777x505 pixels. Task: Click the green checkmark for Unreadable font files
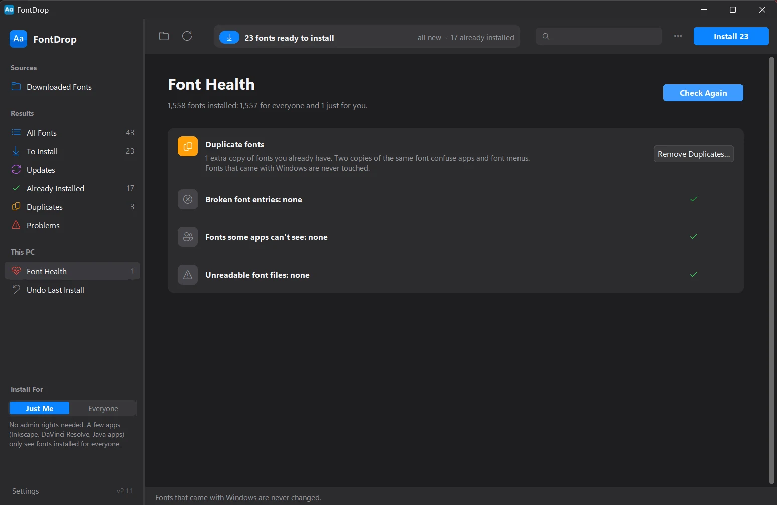tap(694, 275)
